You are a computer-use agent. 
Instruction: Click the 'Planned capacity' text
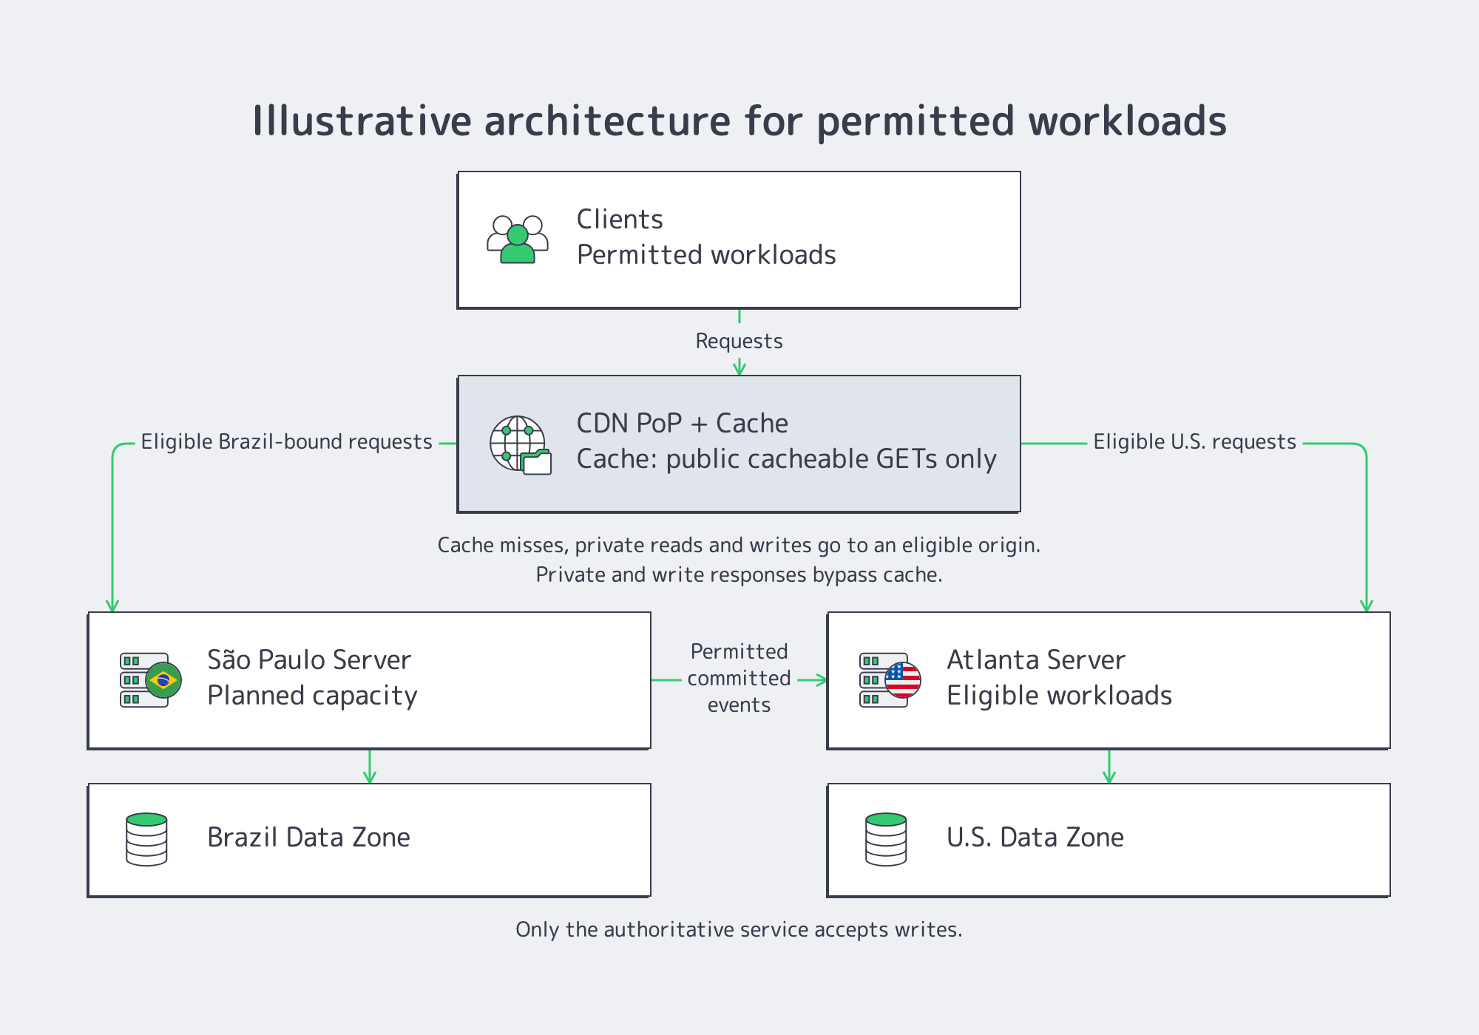pyautogui.click(x=312, y=696)
